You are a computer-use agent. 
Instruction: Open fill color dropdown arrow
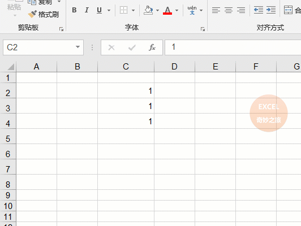158,10
